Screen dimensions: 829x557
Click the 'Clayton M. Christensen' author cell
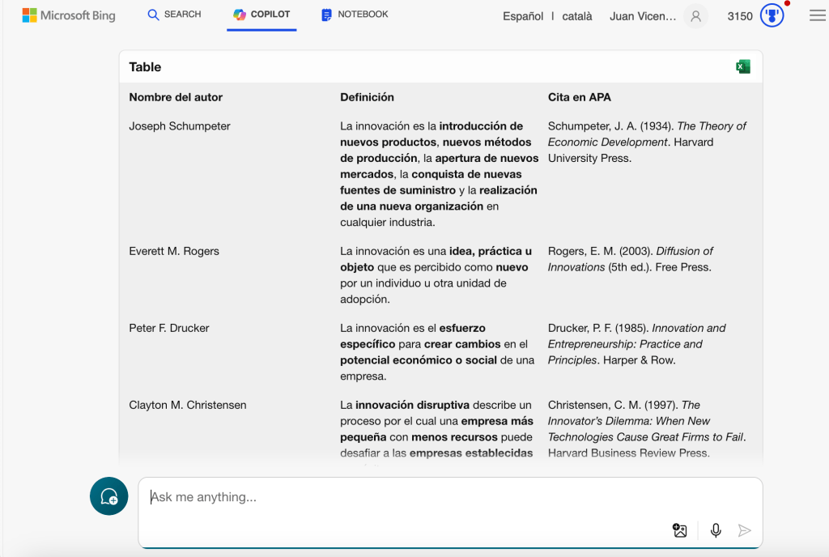(188, 405)
